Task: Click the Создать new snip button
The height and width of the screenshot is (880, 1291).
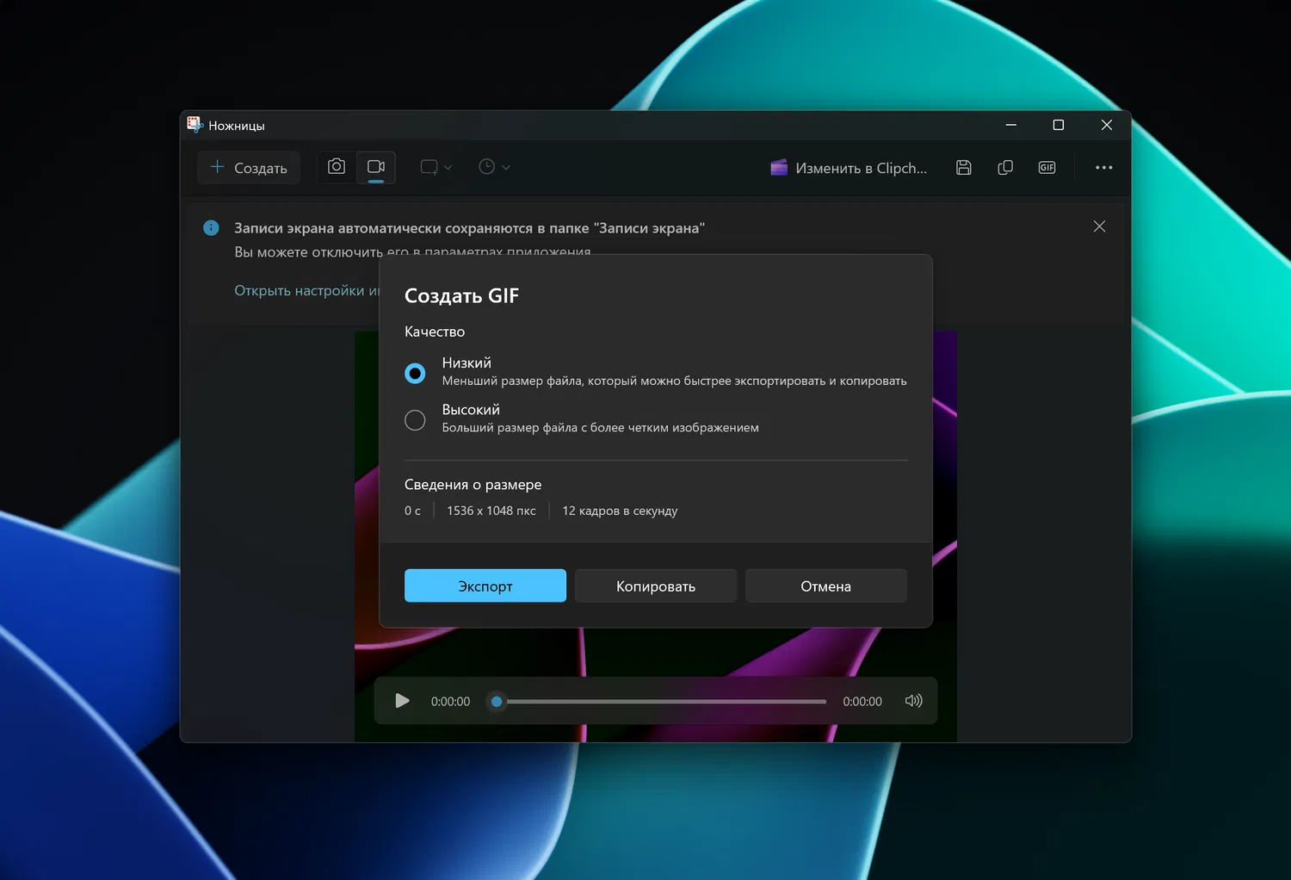Action: click(x=249, y=168)
